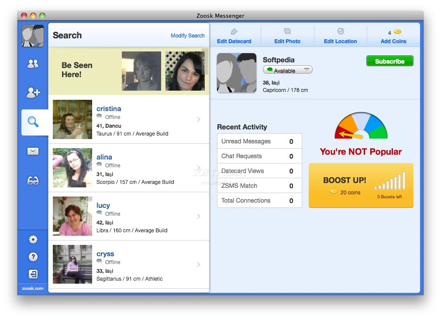Select the search magnifier icon in sidebar
Screen dimensions: 441x319
pyautogui.click(x=33, y=122)
